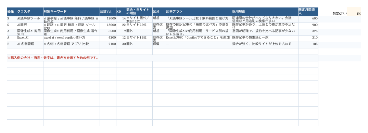The image size is (368, 133).
Task: Select the 自サイト圏外／競合12位 cell
Action: pos(139,19)
